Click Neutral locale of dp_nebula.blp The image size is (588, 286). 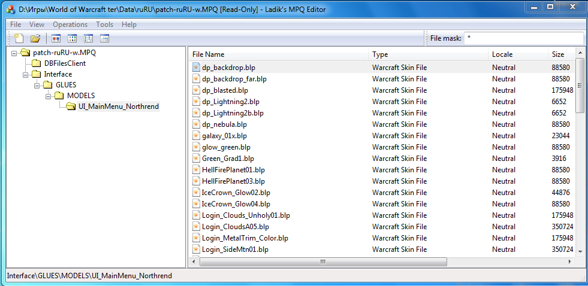(503, 124)
